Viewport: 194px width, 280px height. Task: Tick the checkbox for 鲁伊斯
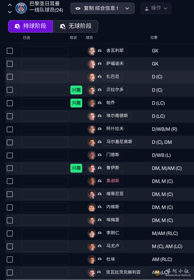(x=10, y=168)
